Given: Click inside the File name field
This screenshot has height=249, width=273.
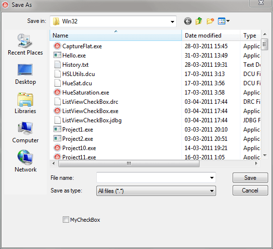Looking at the screenshot, I should 153,178.
